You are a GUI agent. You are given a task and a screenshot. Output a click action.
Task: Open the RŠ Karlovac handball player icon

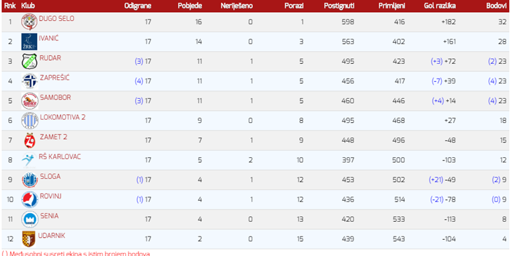coord(29,160)
